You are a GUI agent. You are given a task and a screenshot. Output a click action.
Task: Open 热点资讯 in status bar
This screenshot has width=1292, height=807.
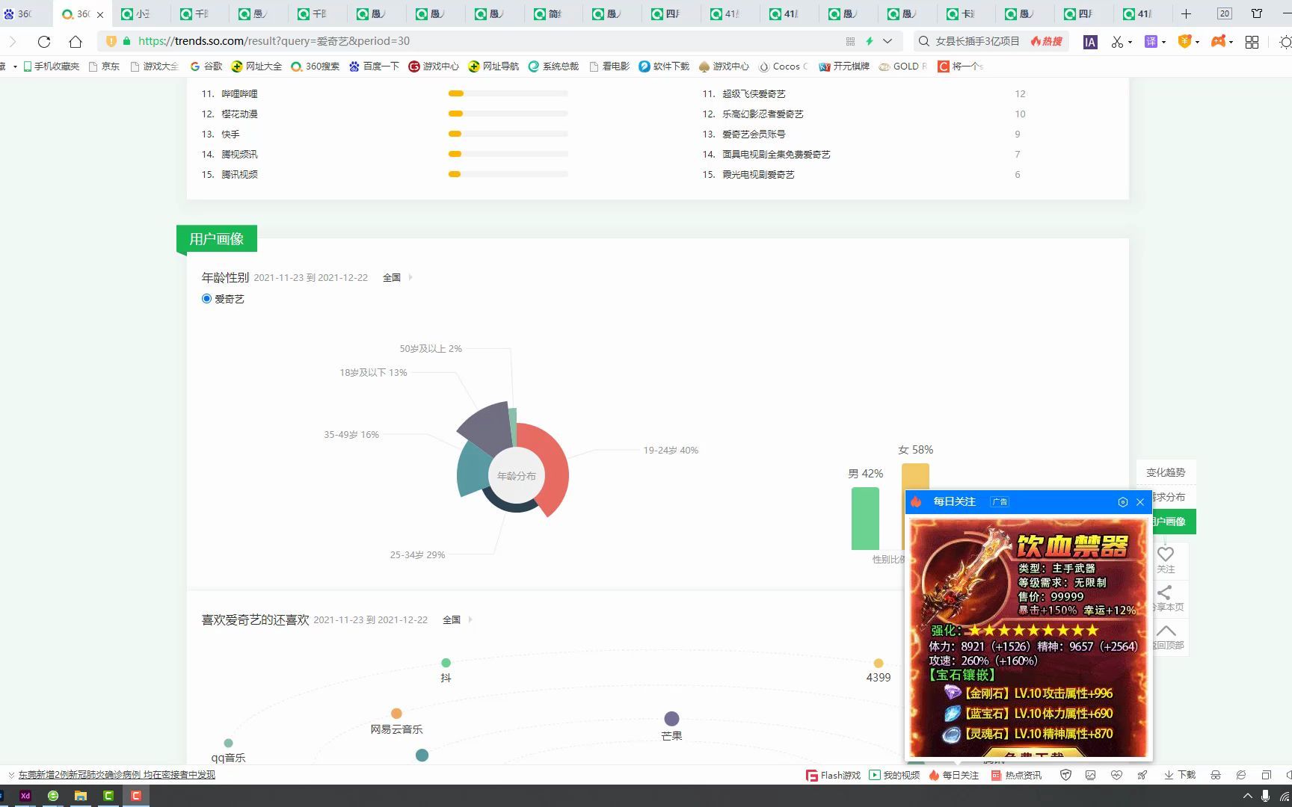click(1016, 776)
